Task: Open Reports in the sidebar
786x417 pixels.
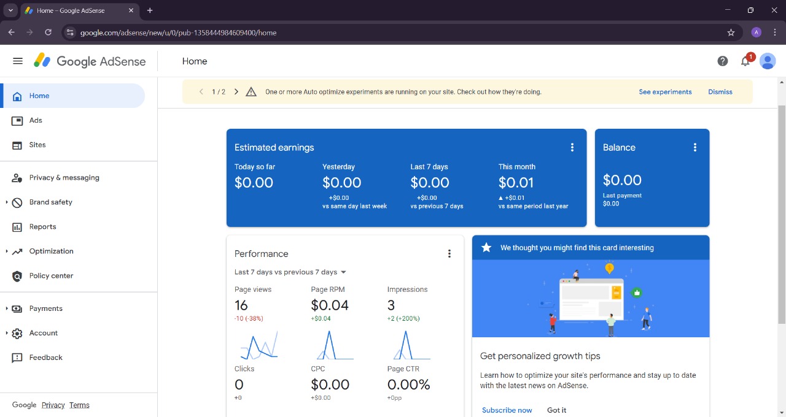Action: coord(72,227)
